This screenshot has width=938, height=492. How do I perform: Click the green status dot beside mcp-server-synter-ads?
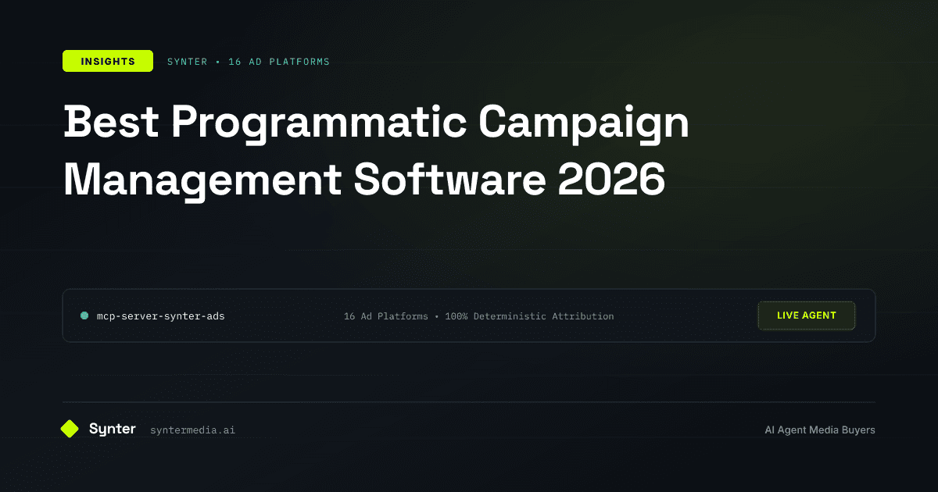point(84,316)
